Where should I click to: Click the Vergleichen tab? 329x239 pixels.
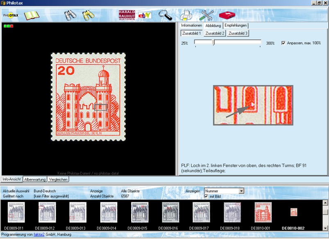pyautogui.click(x=58, y=179)
